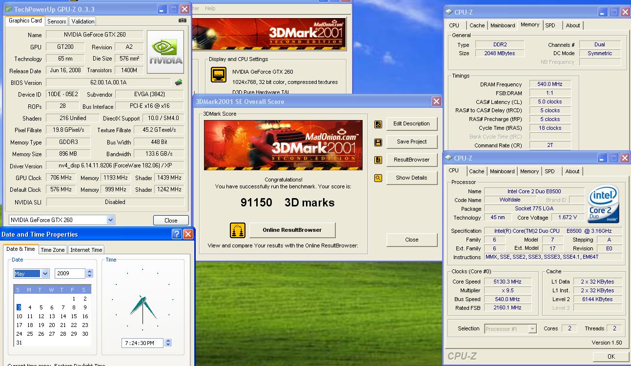Image resolution: width=631 pixels, height=366 pixels.
Task: Click the Core Speed value 5130.3 MHz
Action: [x=508, y=282]
